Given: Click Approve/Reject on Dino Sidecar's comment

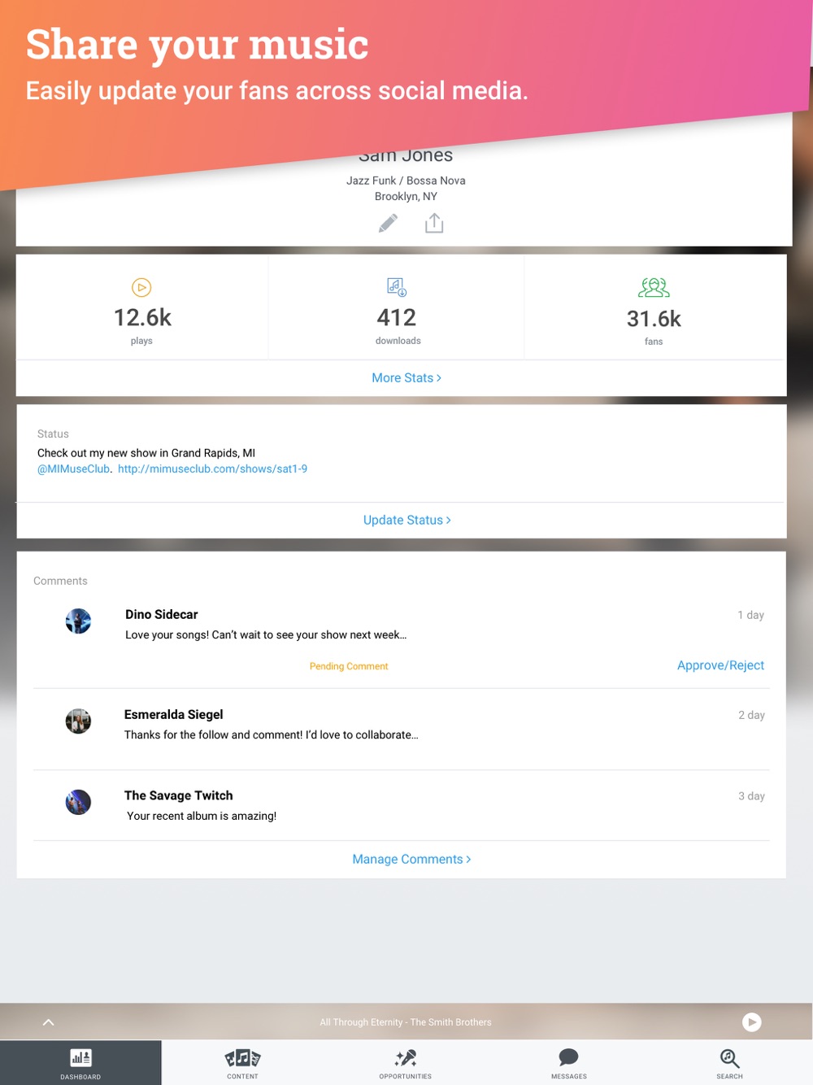Looking at the screenshot, I should tap(720, 665).
